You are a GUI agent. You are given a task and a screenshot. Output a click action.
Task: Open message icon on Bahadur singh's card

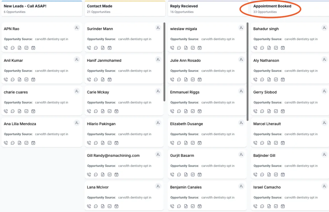pos(262,48)
